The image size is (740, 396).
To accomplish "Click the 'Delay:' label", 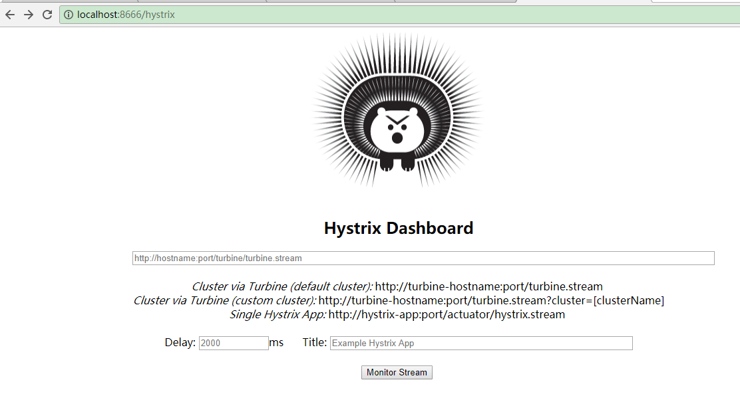I will [180, 343].
